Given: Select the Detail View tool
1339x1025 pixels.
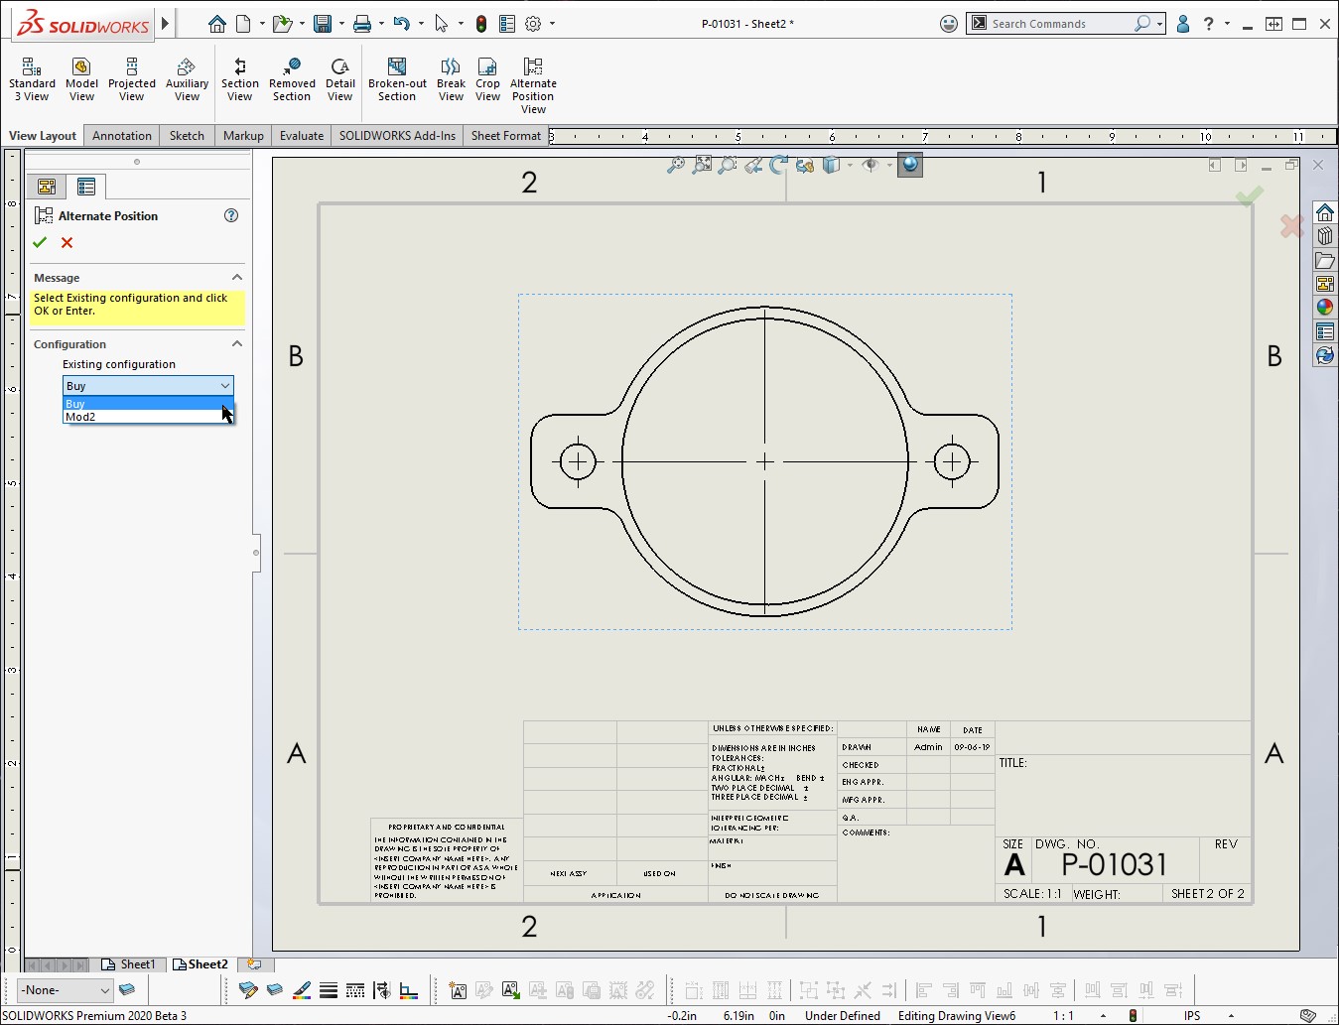Looking at the screenshot, I should [340, 79].
